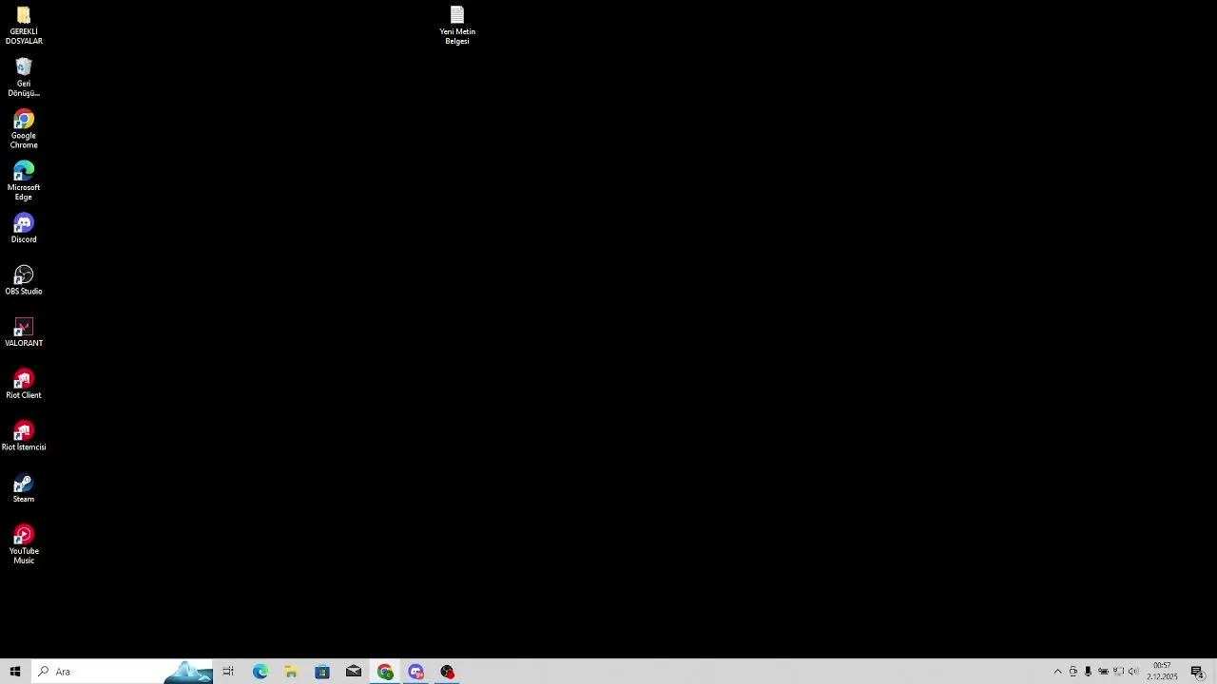
Task: Select the Discord desktop shortcut
Action: 24,229
